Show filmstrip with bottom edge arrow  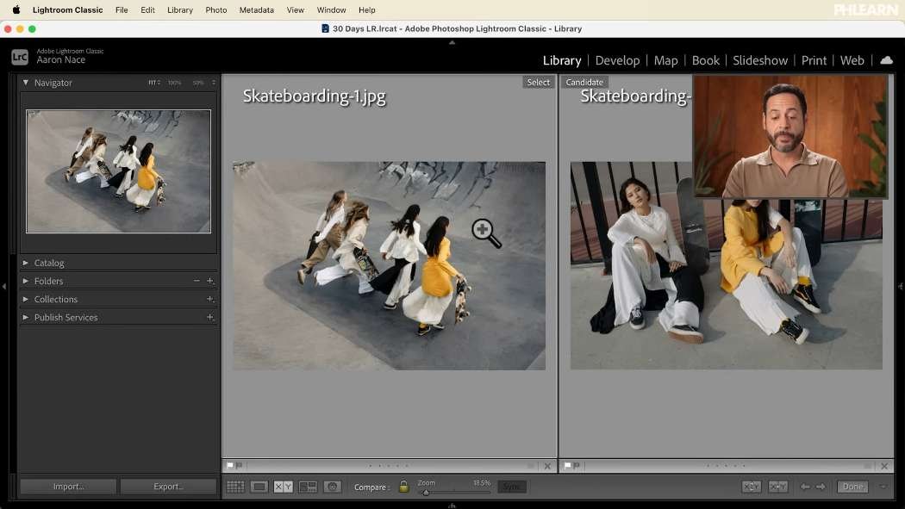pos(452,506)
